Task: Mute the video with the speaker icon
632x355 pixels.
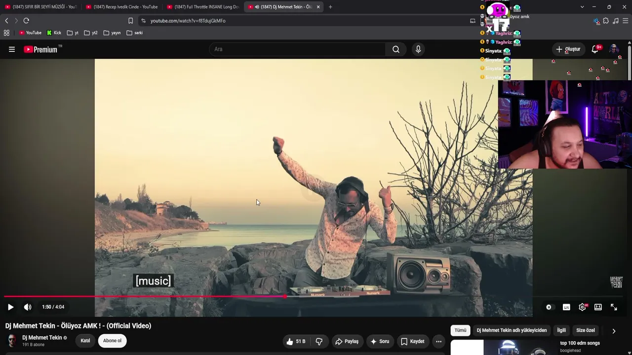Action: 28,307
